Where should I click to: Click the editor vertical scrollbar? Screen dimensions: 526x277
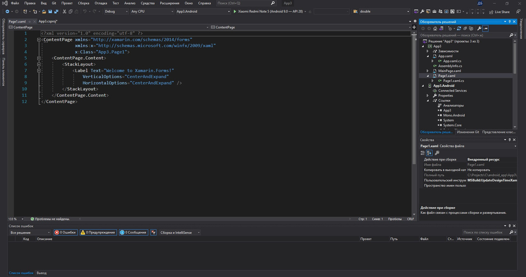414,123
